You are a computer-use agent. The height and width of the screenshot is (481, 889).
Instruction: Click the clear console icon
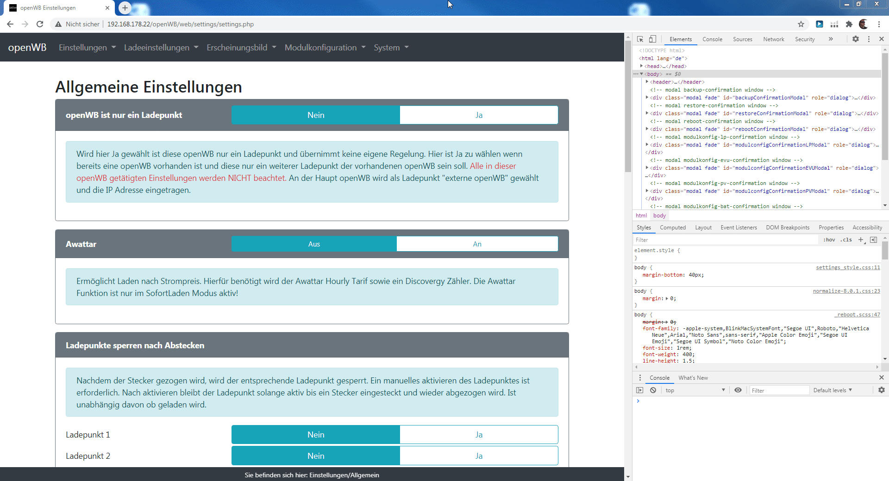click(653, 390)
